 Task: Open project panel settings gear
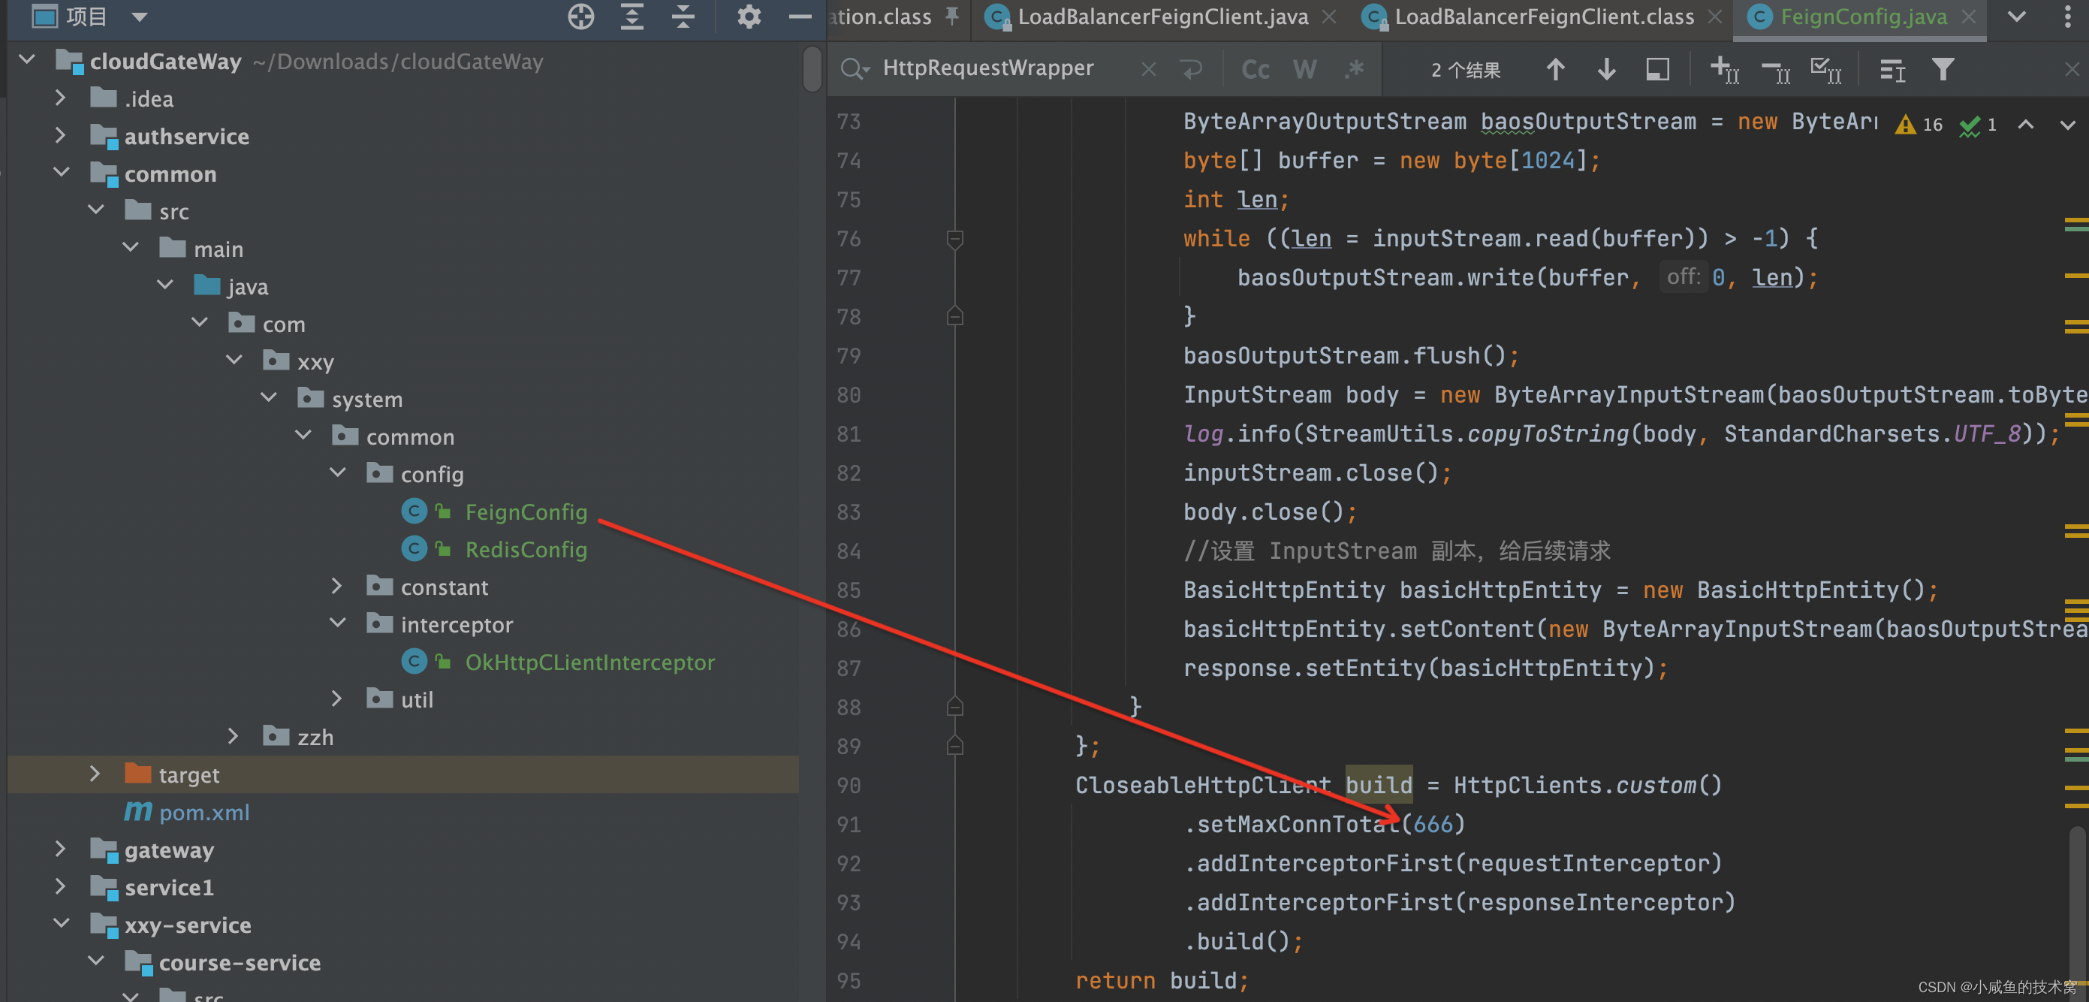tap(749, 17)
